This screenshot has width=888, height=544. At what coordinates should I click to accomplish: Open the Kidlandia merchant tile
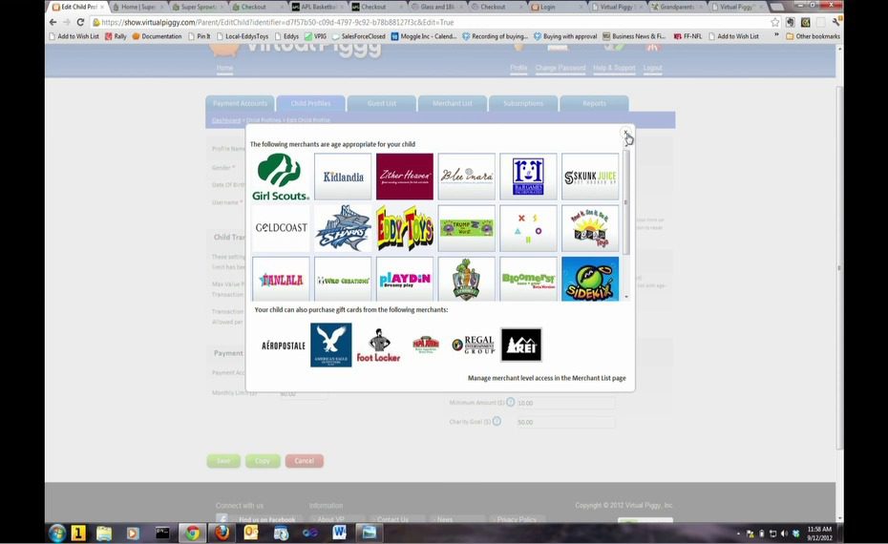(x=343, y=177)
